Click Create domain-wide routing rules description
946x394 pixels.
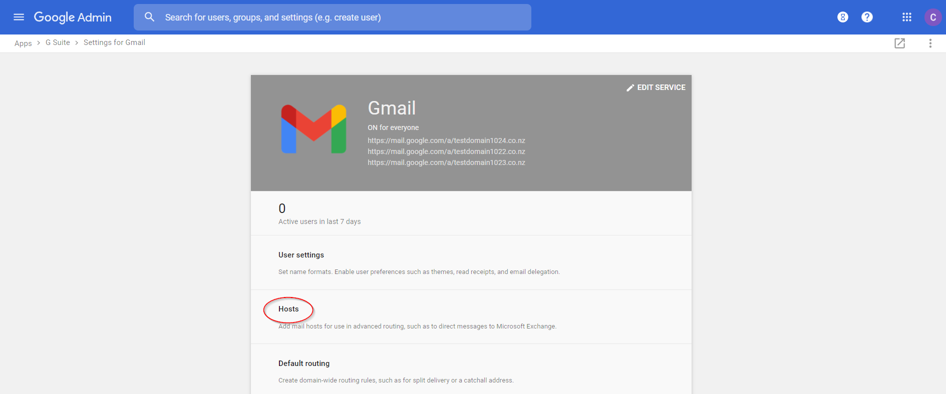(x=396, y=380)
